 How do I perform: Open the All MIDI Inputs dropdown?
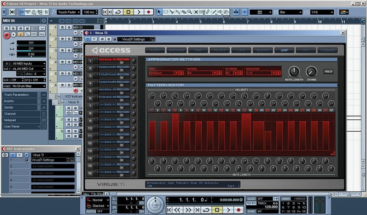25,64
